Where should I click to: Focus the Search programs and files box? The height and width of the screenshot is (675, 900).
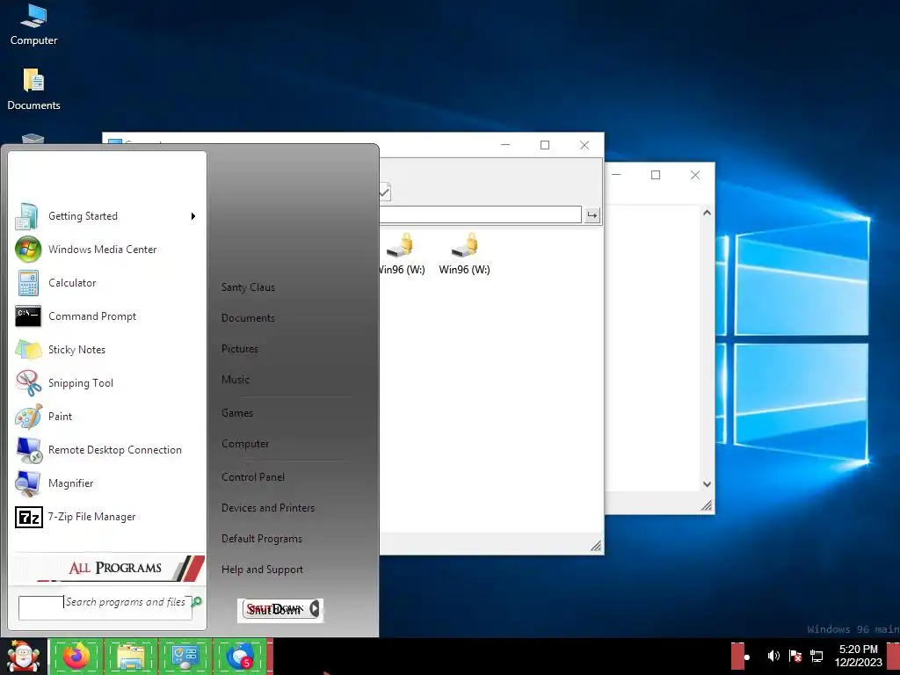click(105, 608)
